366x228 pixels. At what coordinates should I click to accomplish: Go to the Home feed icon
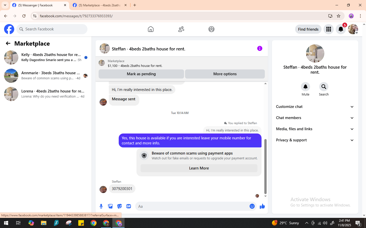151,29
